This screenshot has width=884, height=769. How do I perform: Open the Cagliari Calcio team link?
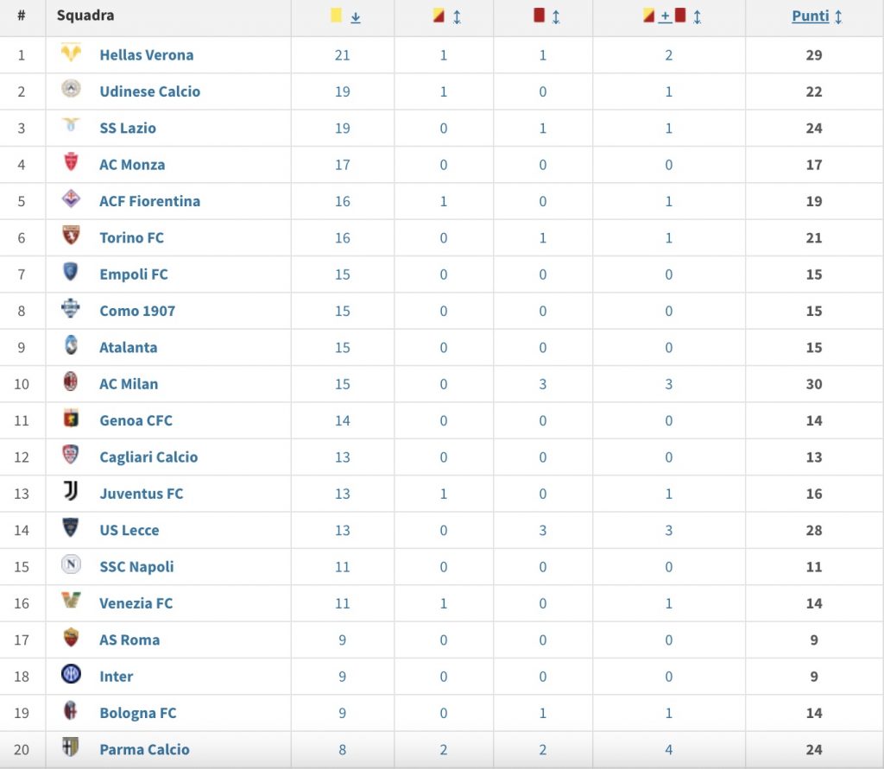[148, 457]
